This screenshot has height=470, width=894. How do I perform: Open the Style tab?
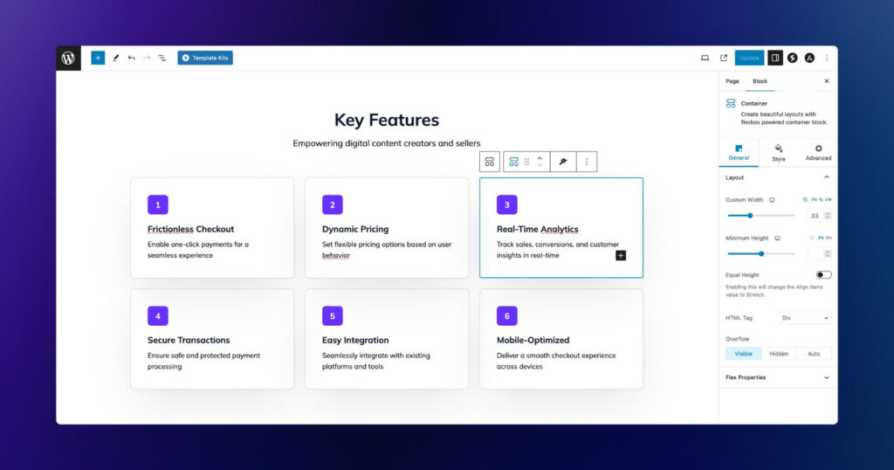click(x=778, y=153)
